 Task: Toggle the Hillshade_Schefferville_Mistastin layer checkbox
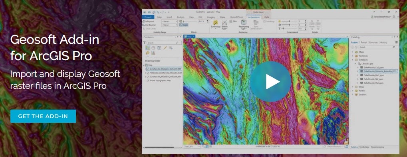tap(148, 73)
